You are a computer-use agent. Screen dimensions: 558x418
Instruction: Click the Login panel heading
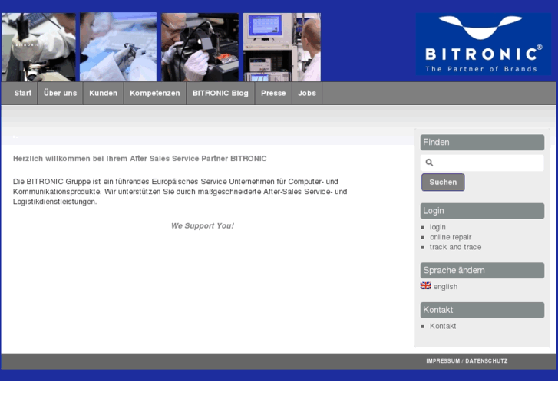click(x=482, y=211)
